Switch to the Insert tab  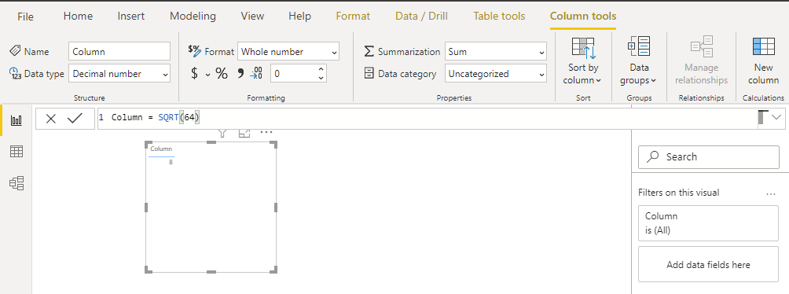coord(130,16)
